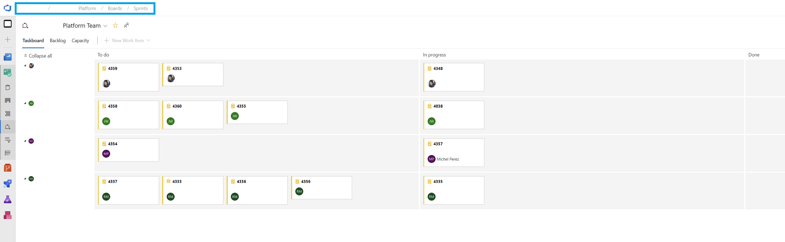This screenshot has height=242, width=785.
Task: Open Azure DevOps home logo
Action: pyautogui.click(x=7, y=8)
